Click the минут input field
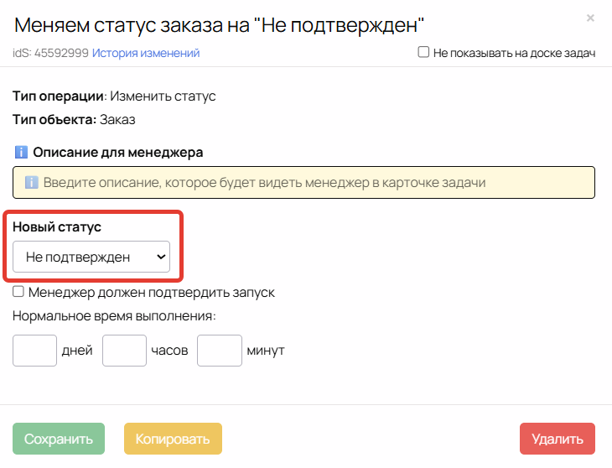The height and width of the screenshot is (468, 612). pos(220,350)
